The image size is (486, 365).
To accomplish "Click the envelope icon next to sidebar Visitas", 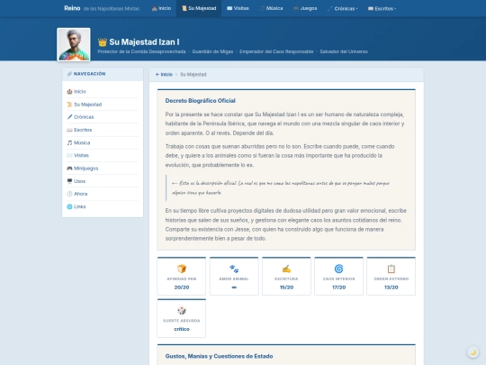I will tap(69, 156).
